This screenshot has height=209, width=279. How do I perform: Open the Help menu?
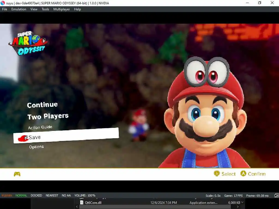[x=77, y=9]
